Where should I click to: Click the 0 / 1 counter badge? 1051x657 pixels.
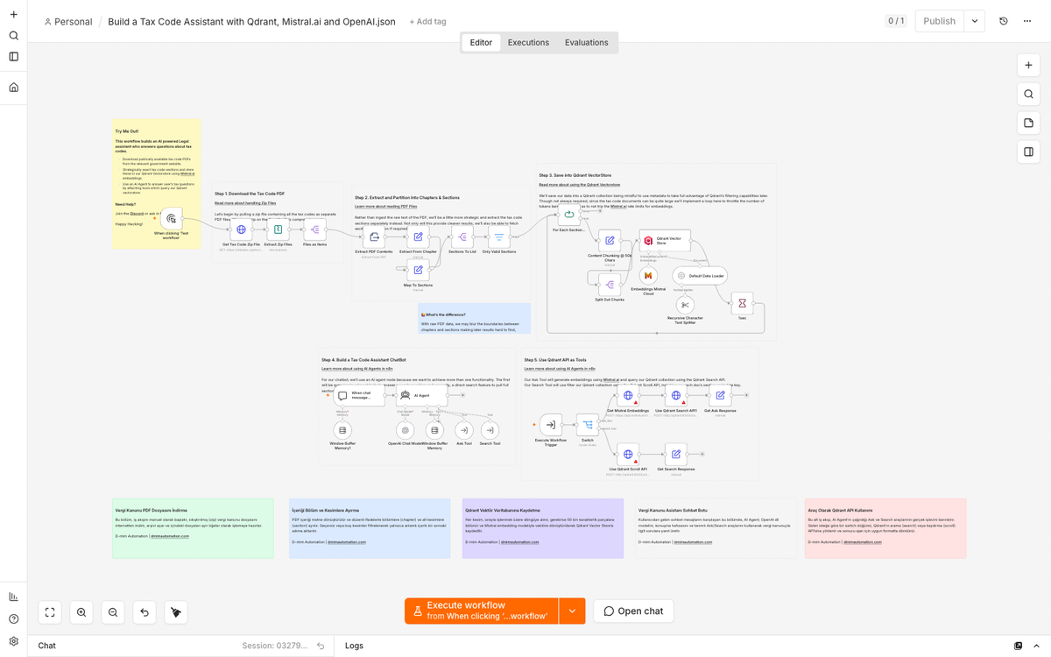click(896, 21)
